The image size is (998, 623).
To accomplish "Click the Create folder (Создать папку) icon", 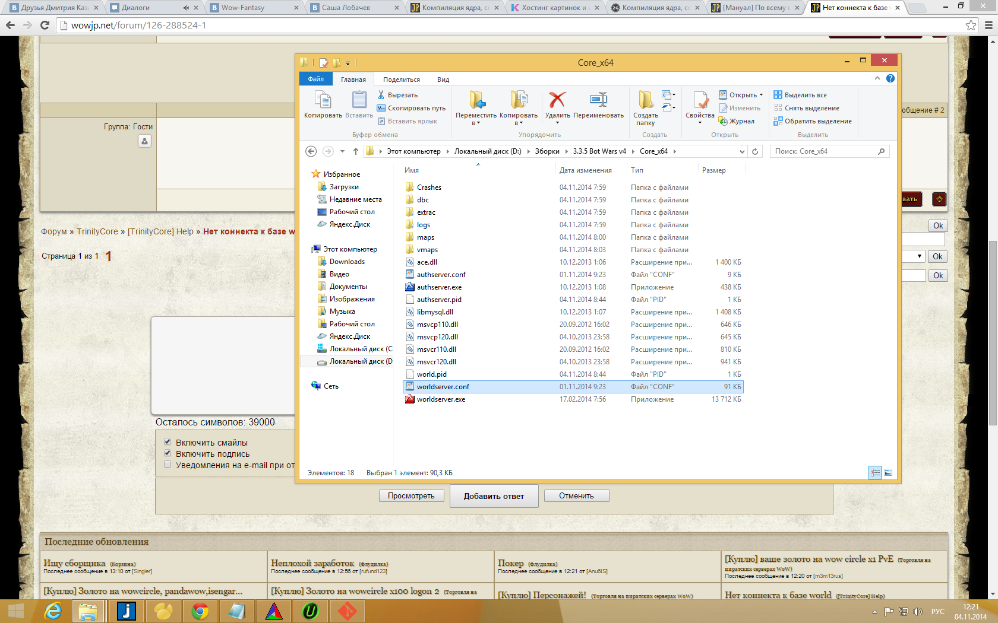I will 645,100.
